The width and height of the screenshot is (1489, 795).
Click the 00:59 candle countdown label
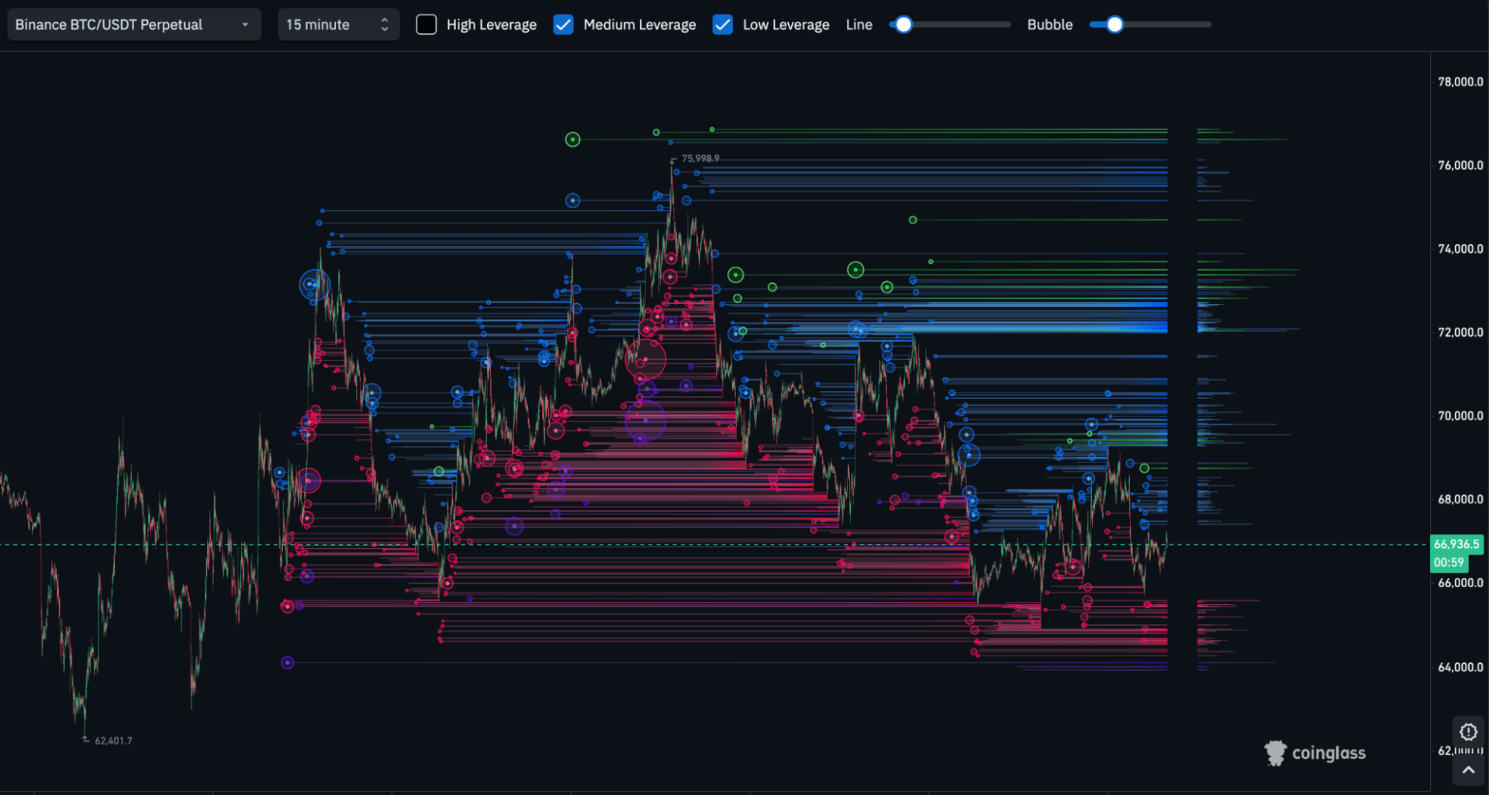[1449, 563]
